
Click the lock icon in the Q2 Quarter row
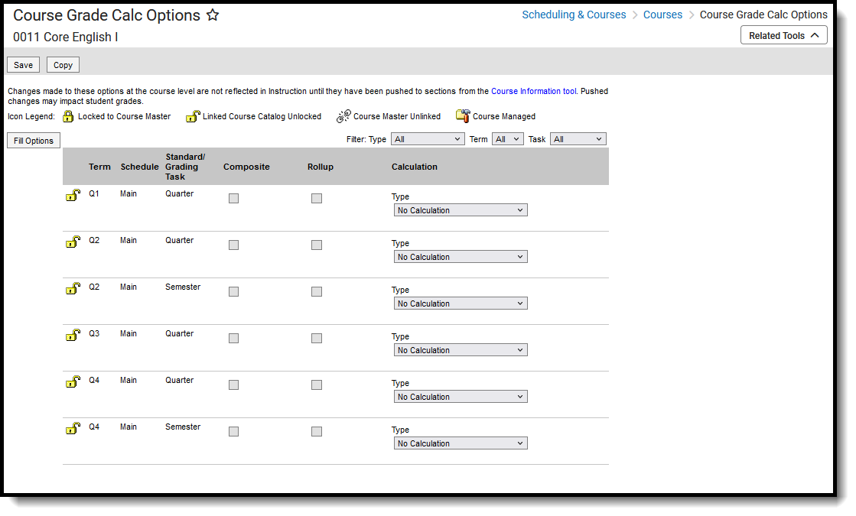click(73, 242)
